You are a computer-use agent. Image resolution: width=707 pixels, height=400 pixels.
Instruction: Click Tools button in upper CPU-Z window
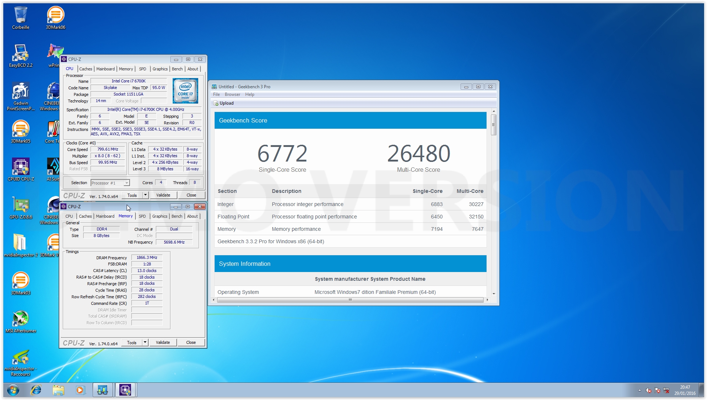click(132, 195)
